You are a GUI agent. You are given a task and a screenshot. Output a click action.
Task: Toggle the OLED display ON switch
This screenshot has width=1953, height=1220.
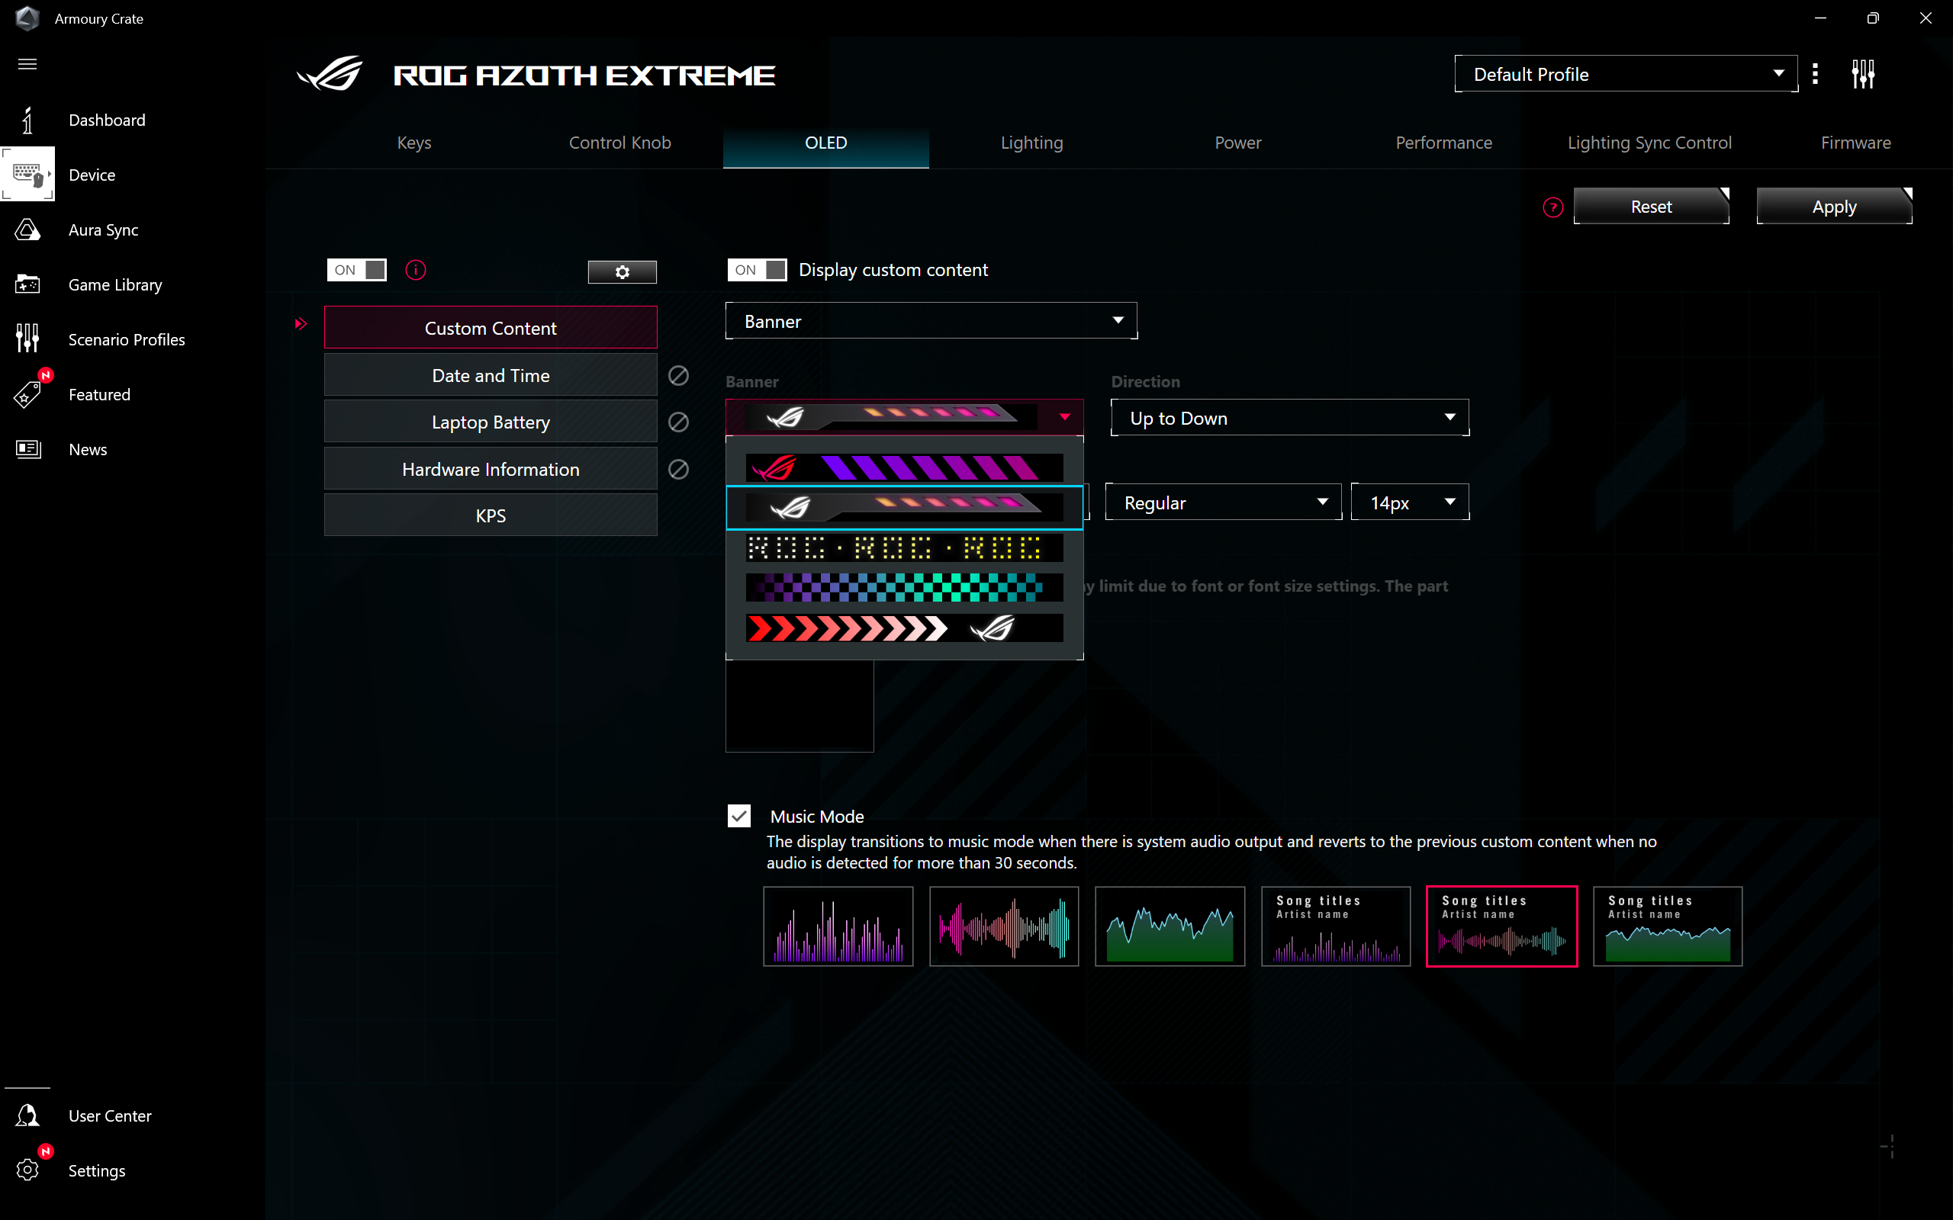pos(357,270)
